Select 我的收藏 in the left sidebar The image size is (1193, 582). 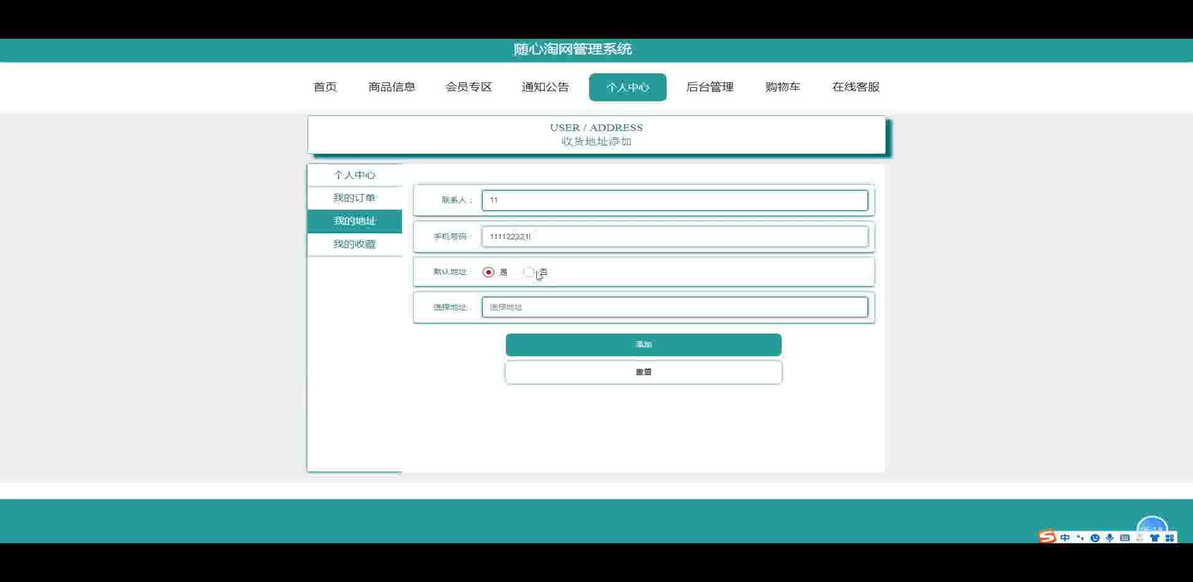355,244
